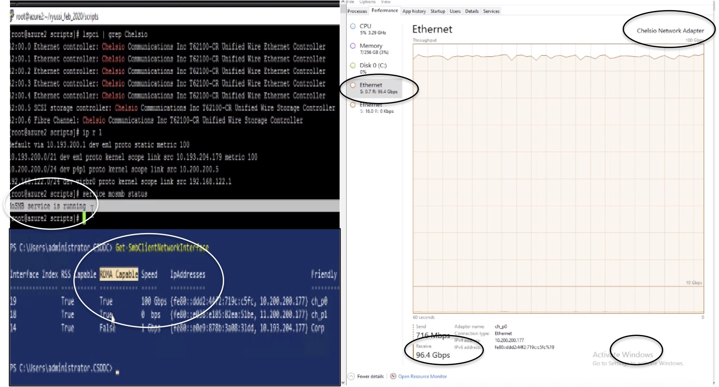
Task: Click the 192.168.122.0/24 virbr0 route line
Action: [120, 182]
